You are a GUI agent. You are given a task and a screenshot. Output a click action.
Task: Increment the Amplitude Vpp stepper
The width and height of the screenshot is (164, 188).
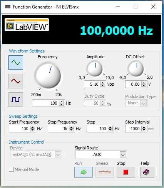(102, 83)
